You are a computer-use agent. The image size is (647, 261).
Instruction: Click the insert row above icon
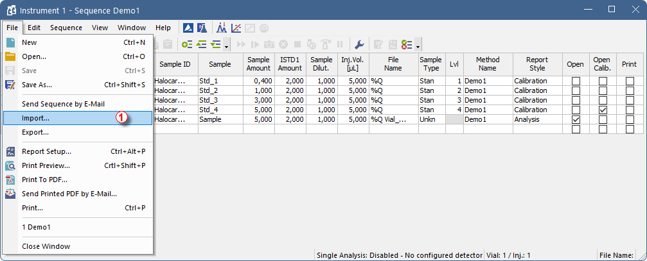[201, 44]
